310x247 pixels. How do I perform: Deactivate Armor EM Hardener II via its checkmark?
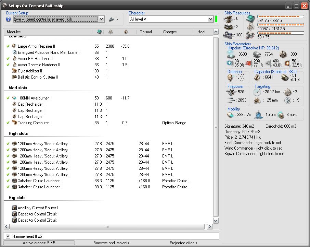click(8, 59)
